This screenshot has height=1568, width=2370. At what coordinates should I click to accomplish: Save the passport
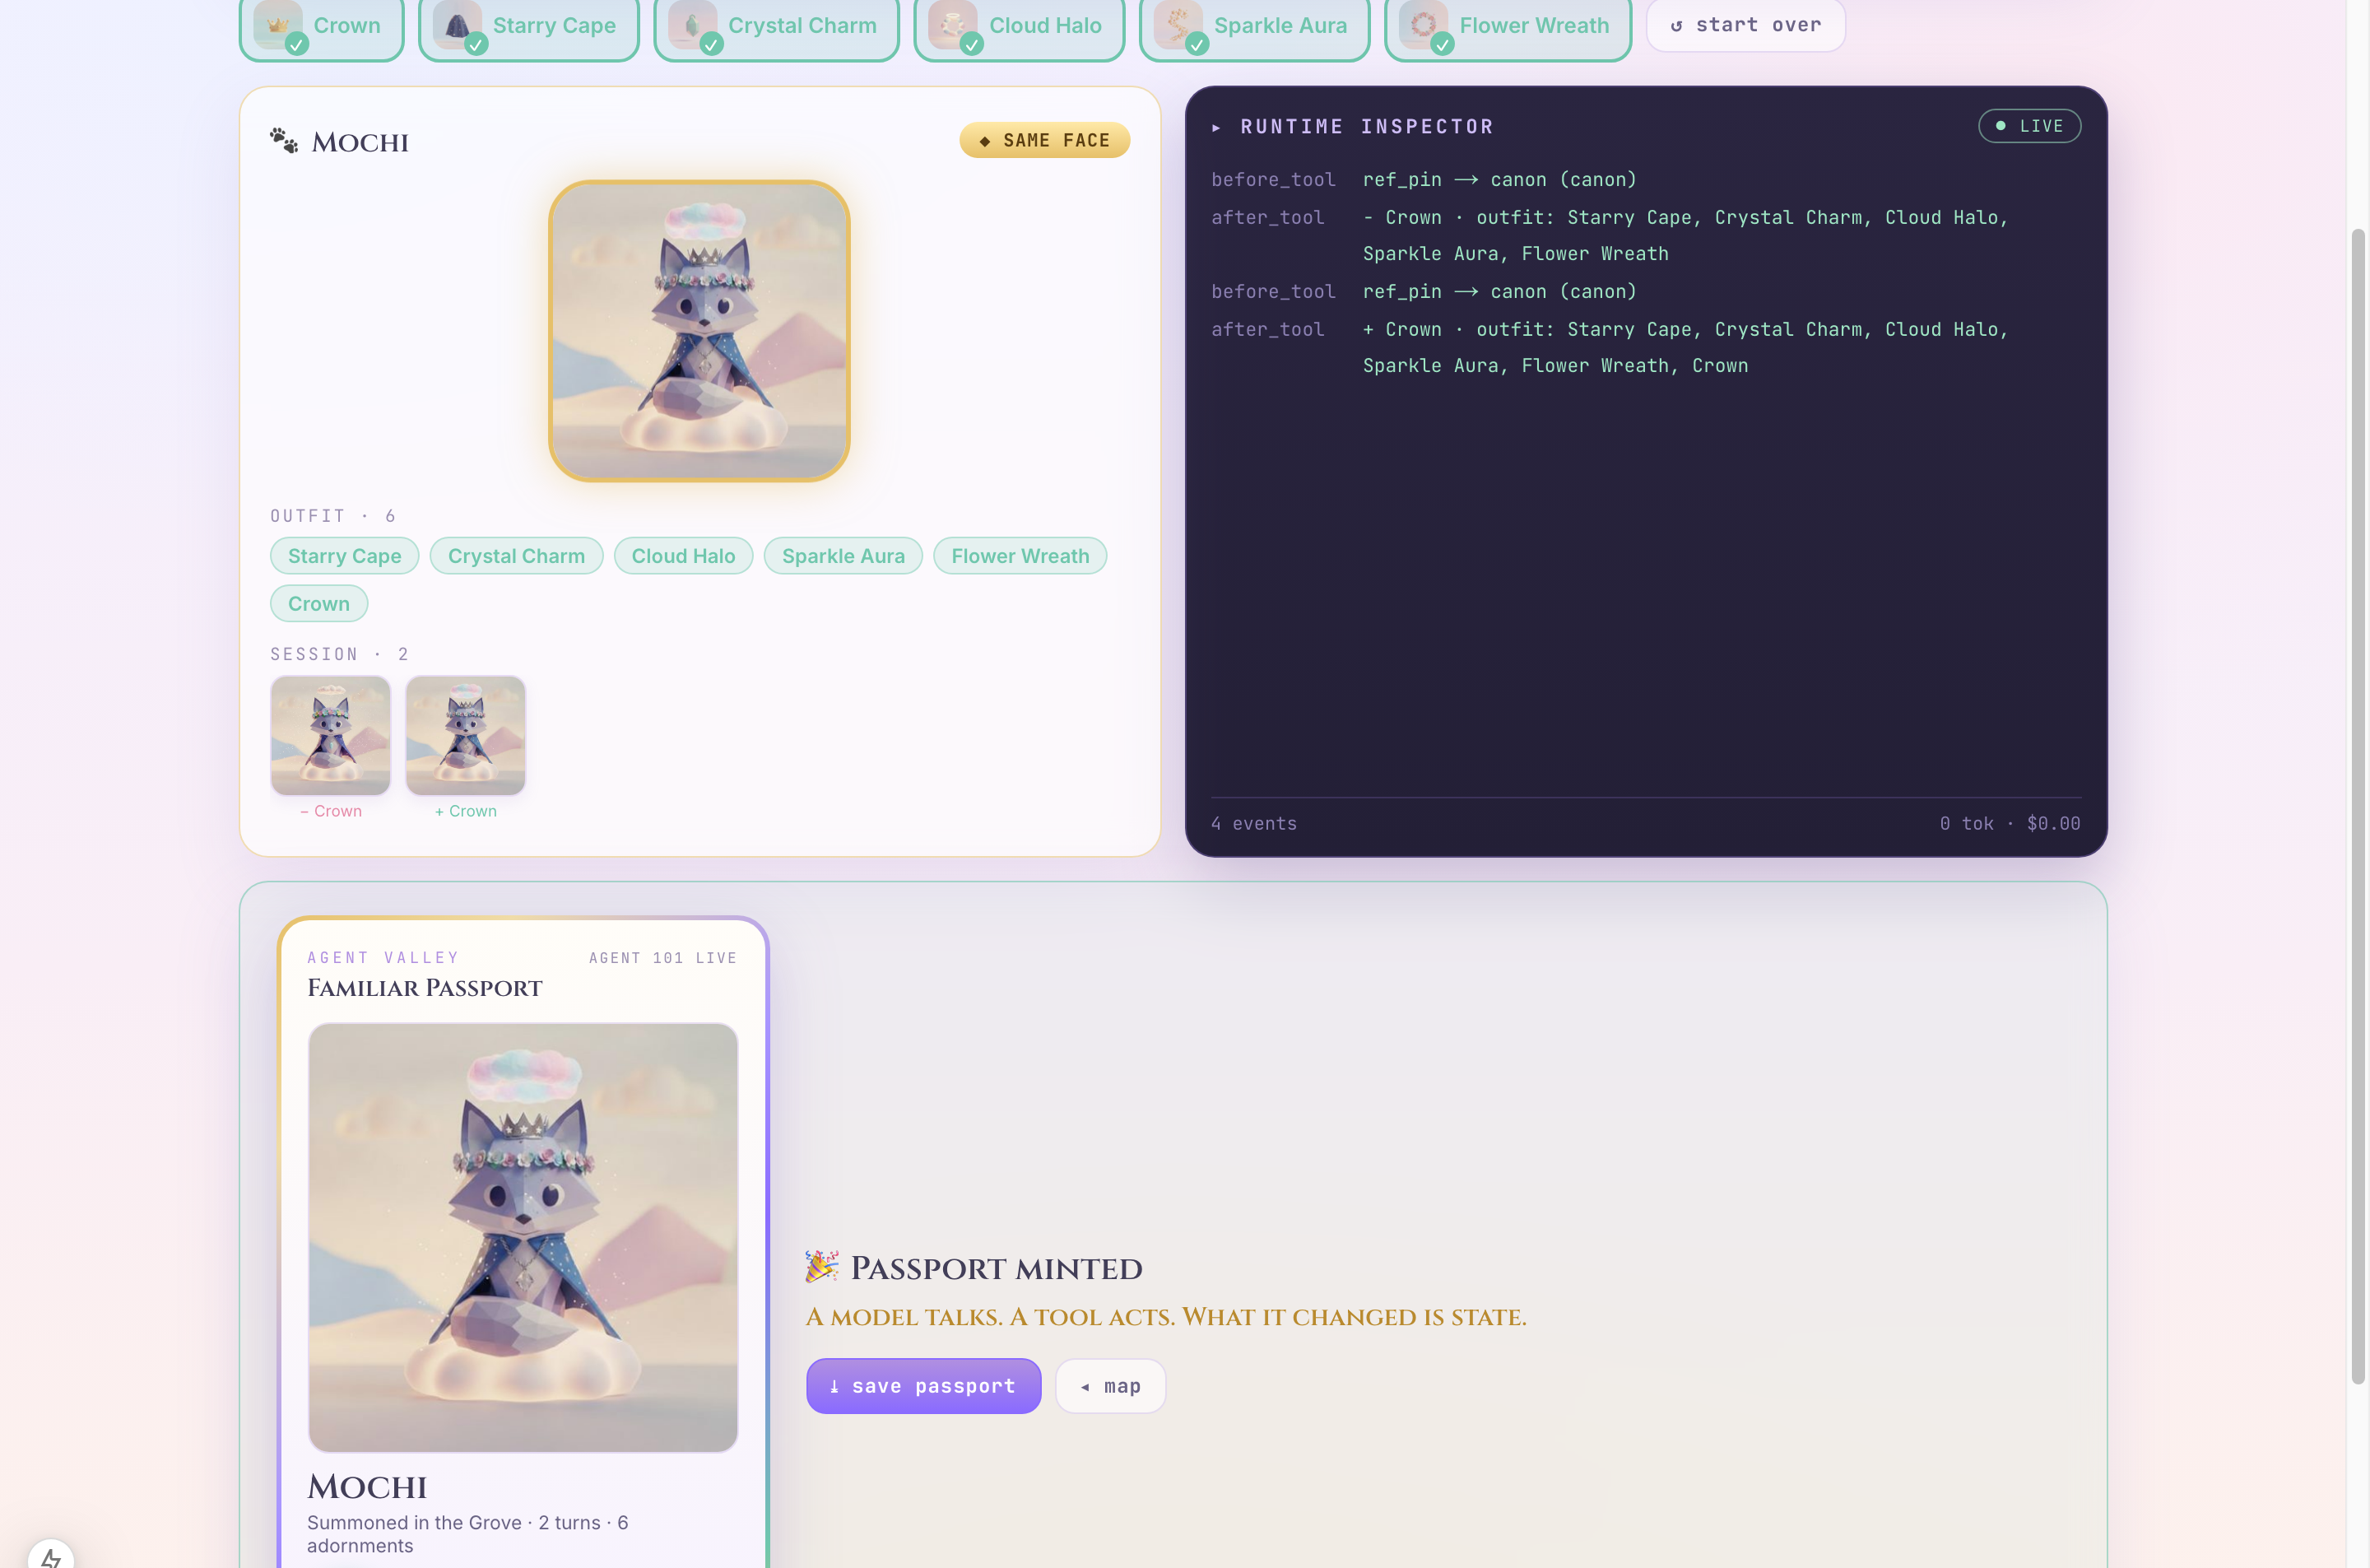[x=923, y=1386]
